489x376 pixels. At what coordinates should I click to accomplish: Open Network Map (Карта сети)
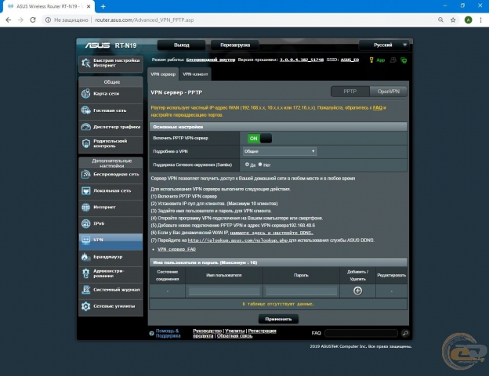110,93
